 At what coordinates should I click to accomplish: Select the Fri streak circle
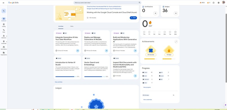coord(149,32)
